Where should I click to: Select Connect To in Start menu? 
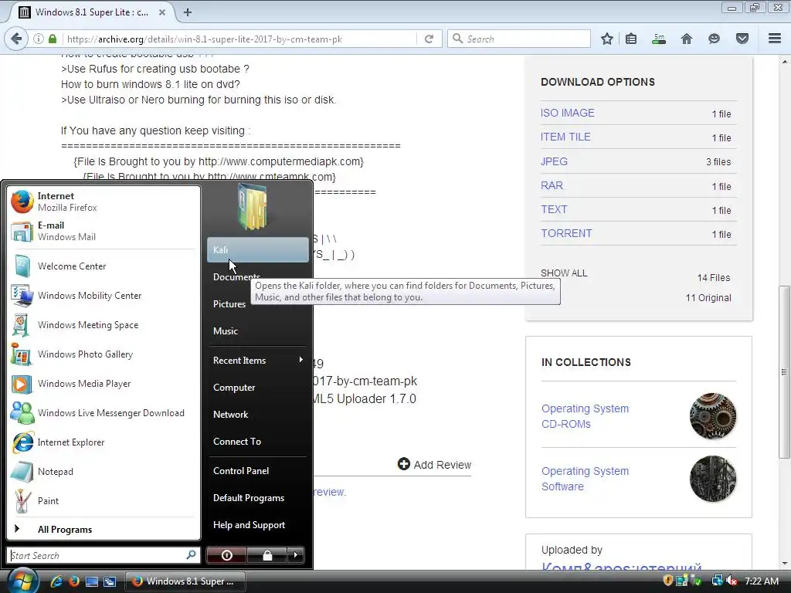[x=258, y=441]
